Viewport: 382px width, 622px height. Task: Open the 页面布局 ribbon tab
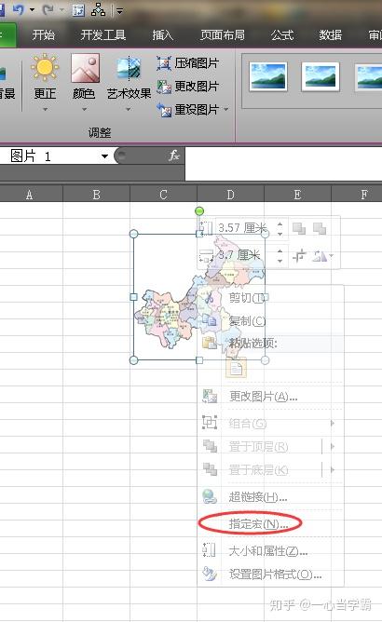(223, 35)
